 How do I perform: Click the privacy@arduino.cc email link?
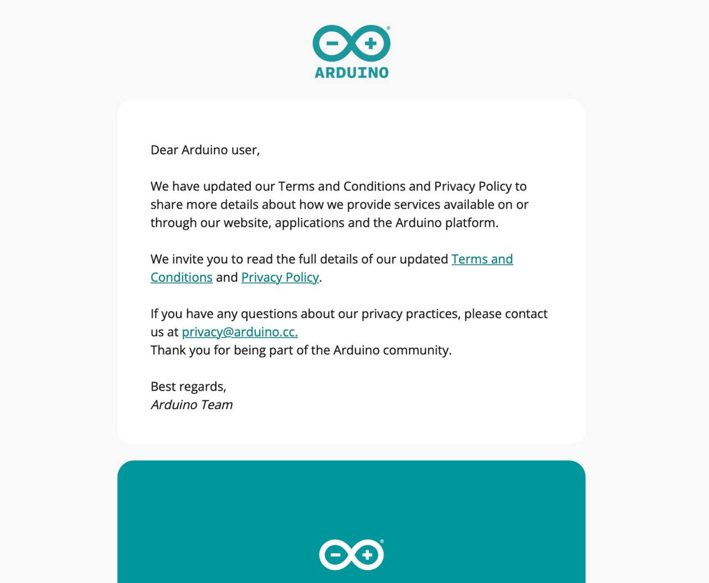[x=239, y=332]
